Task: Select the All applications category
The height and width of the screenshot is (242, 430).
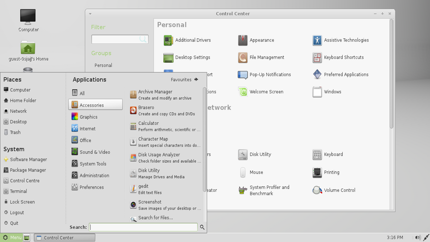Action: 95,93
